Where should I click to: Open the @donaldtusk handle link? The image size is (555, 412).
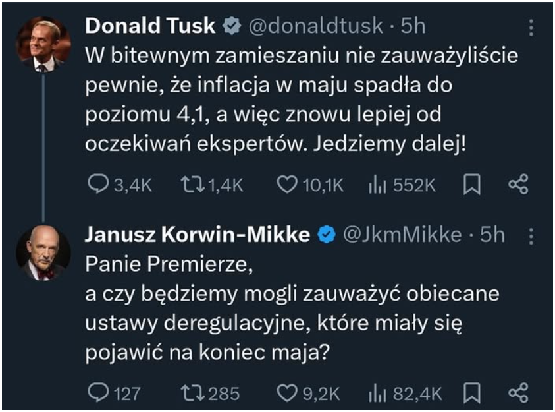tap(315, 26)
